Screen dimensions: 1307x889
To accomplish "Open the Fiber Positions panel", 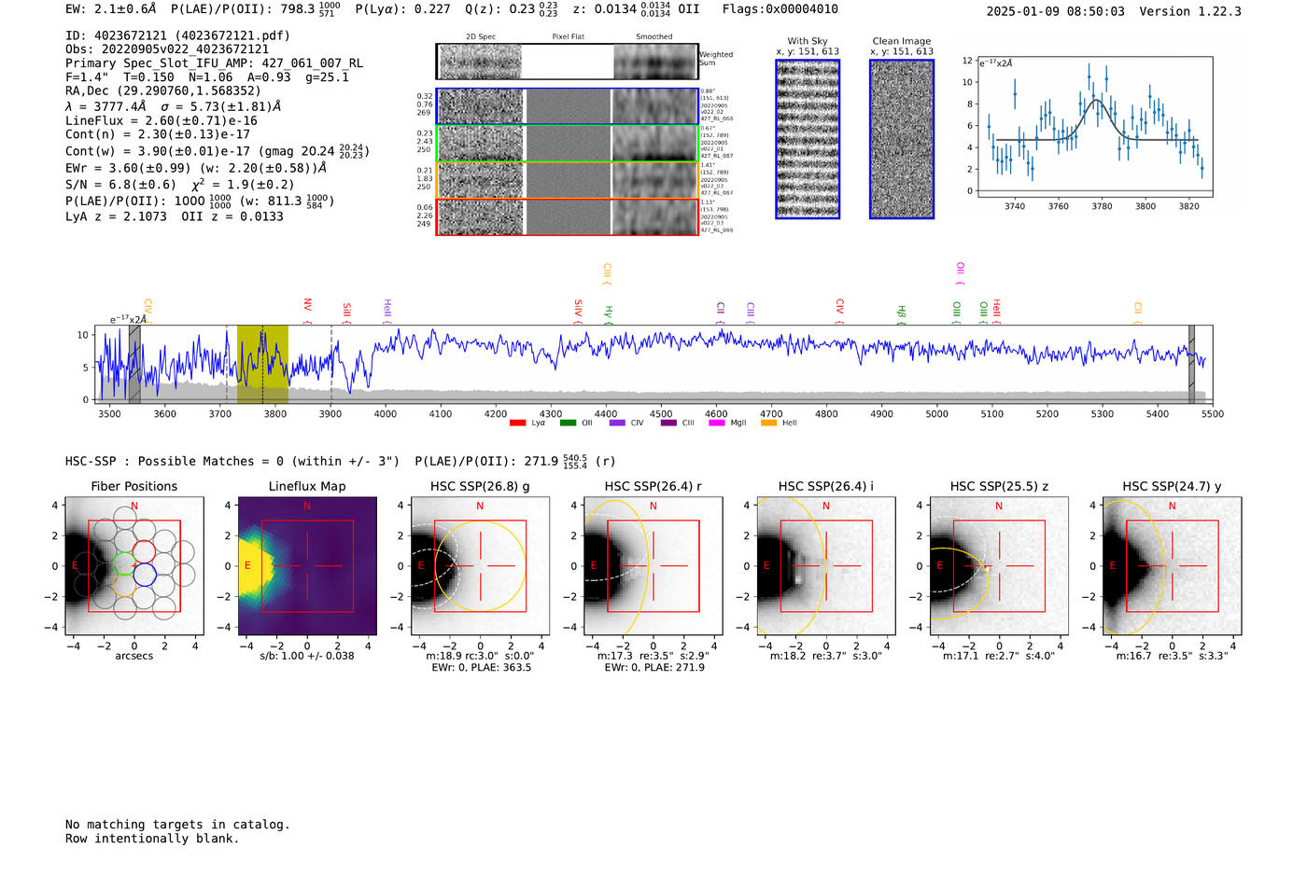I will point(134,566).
